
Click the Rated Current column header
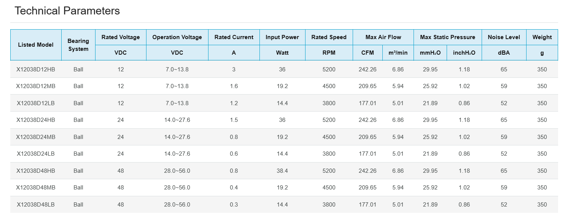[x=234, y=37]
